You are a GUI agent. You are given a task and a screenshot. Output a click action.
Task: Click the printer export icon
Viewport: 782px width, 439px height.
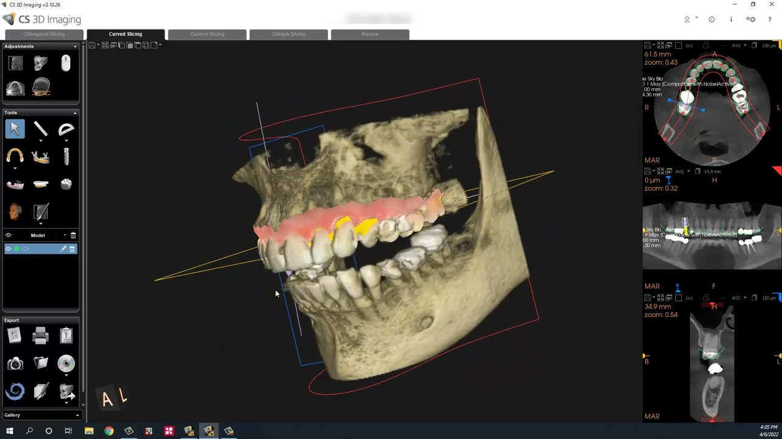[x=40, y=335]
